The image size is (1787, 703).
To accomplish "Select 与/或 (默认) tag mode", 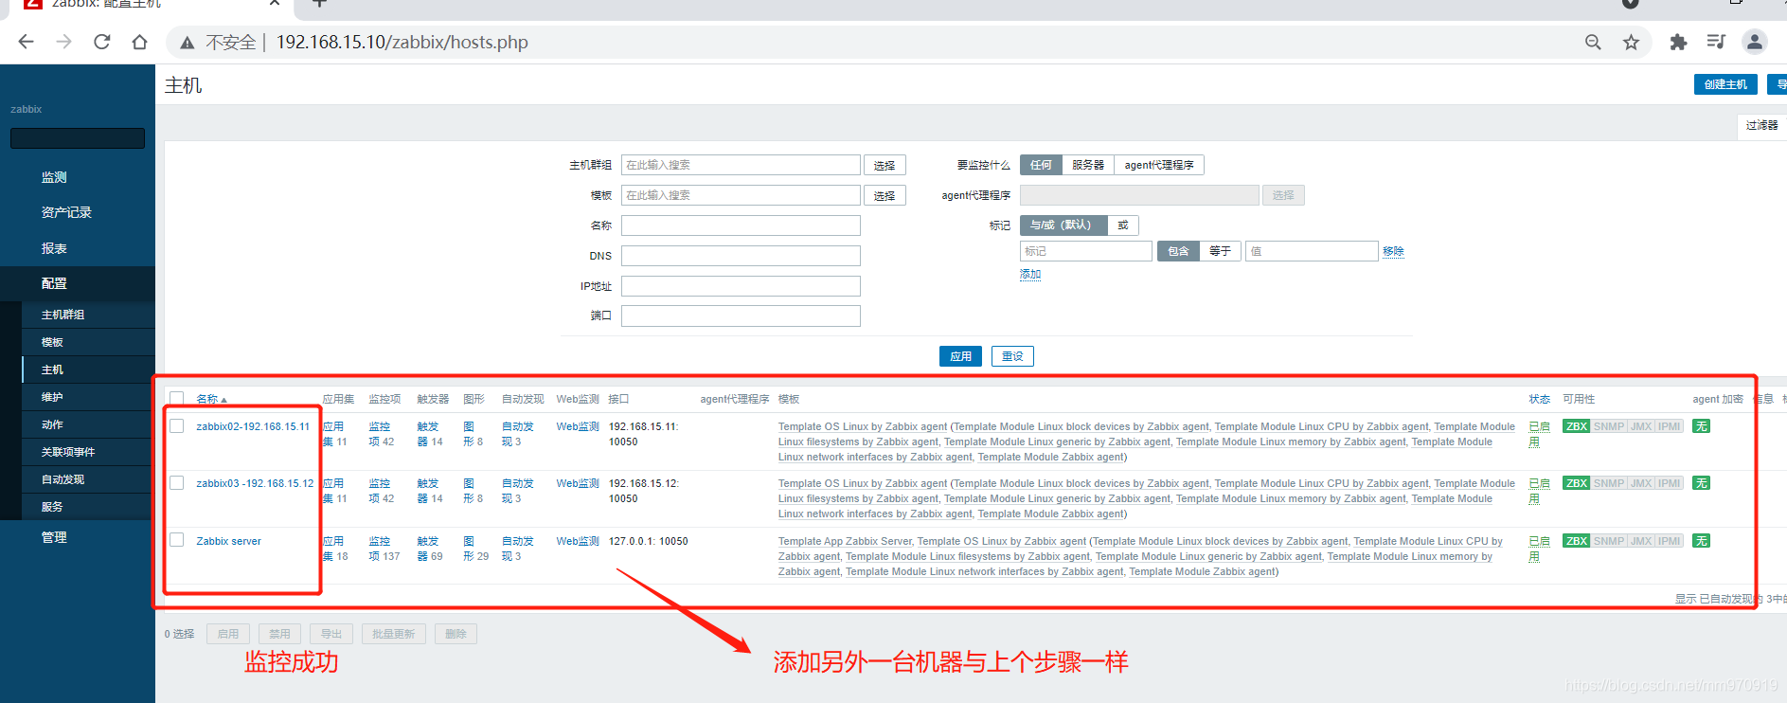I will tap(1063, 225).
